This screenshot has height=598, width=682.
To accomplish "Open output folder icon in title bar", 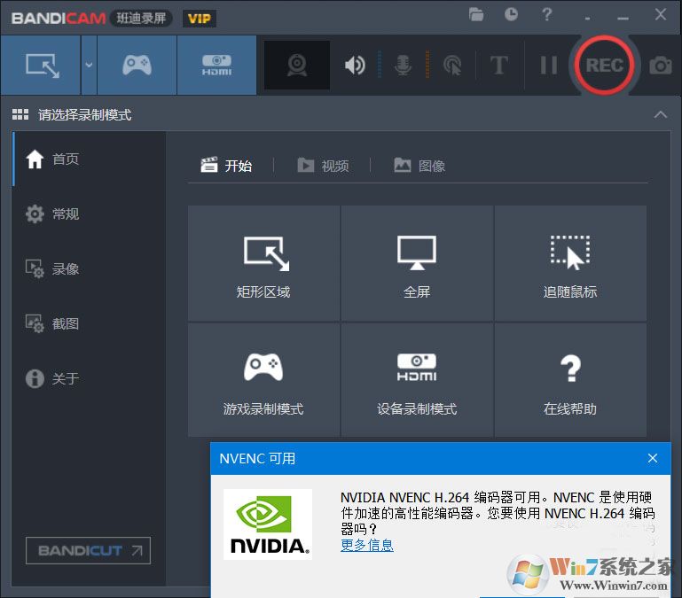I will click(476, 15).
